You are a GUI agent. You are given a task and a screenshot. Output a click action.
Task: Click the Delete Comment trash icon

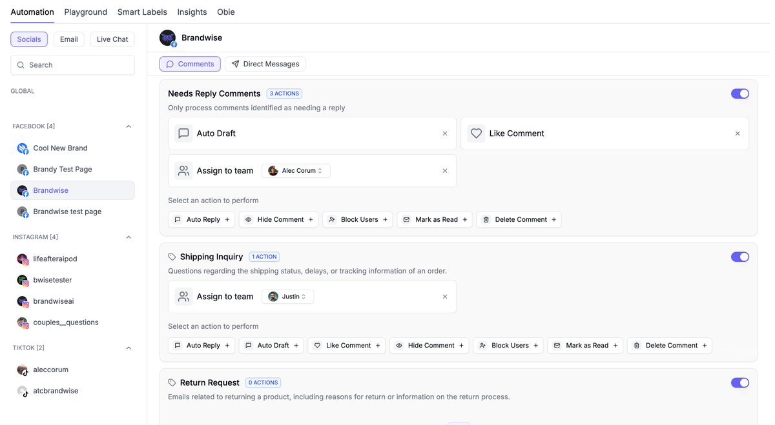(x=485, y=219)
